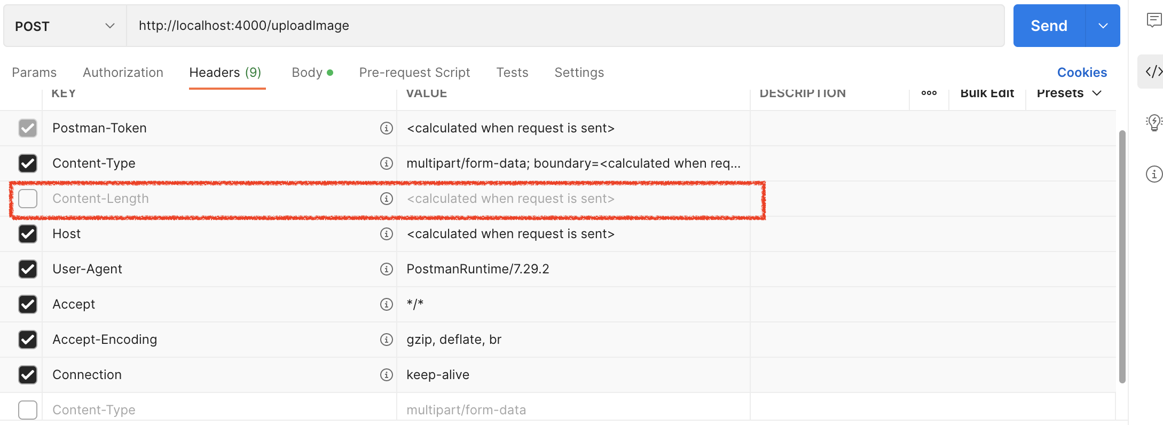1163x425 pixels.
Task: Open the Cookies link
Action: click(x=1082, y=73)
